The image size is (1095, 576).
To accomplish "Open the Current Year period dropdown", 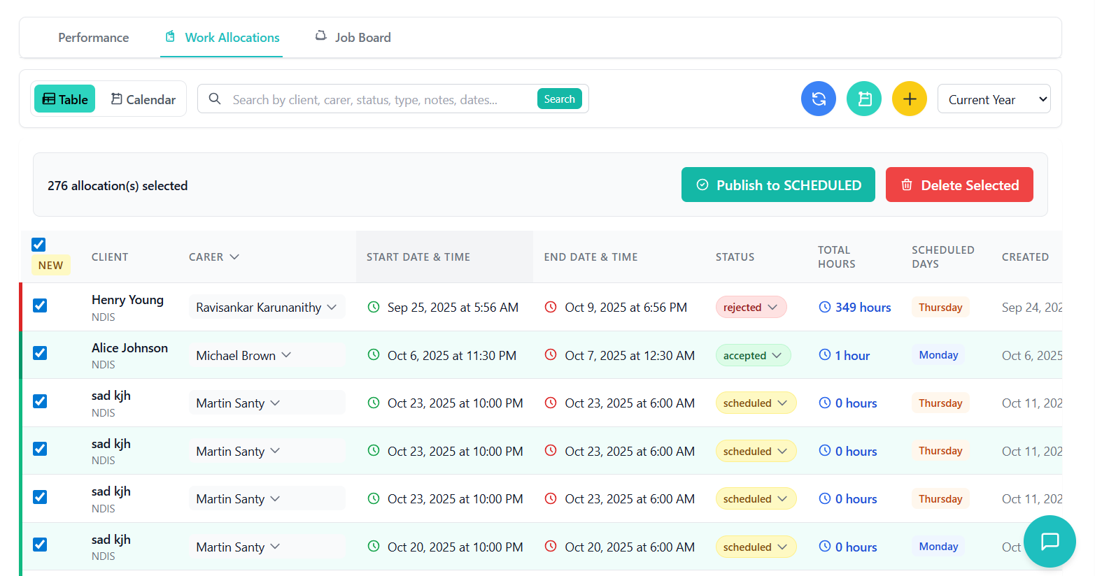I will [x=994, y=99].
